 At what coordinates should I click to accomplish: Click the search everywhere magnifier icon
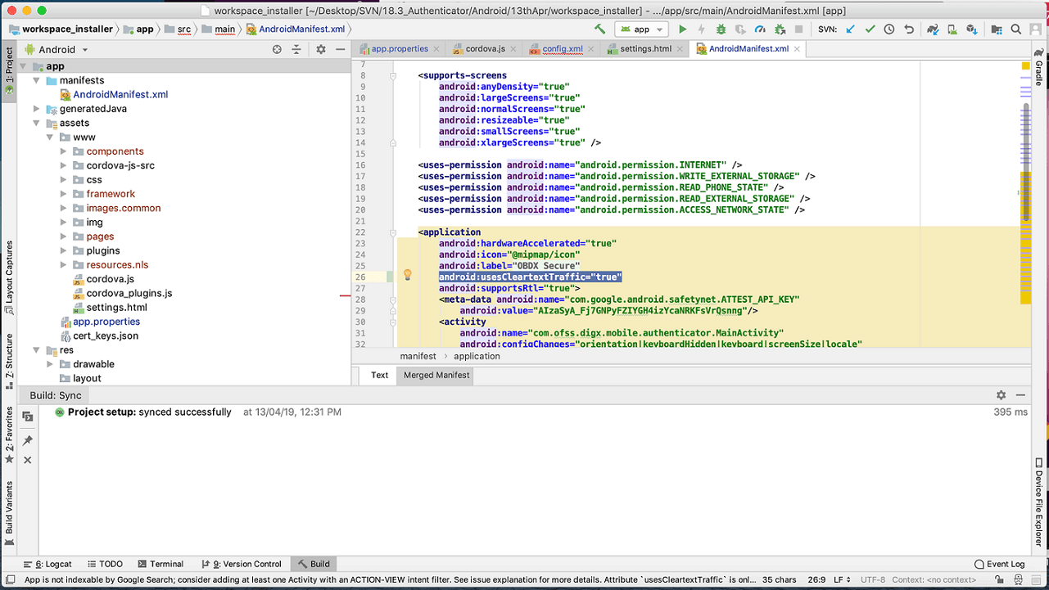1016,29
